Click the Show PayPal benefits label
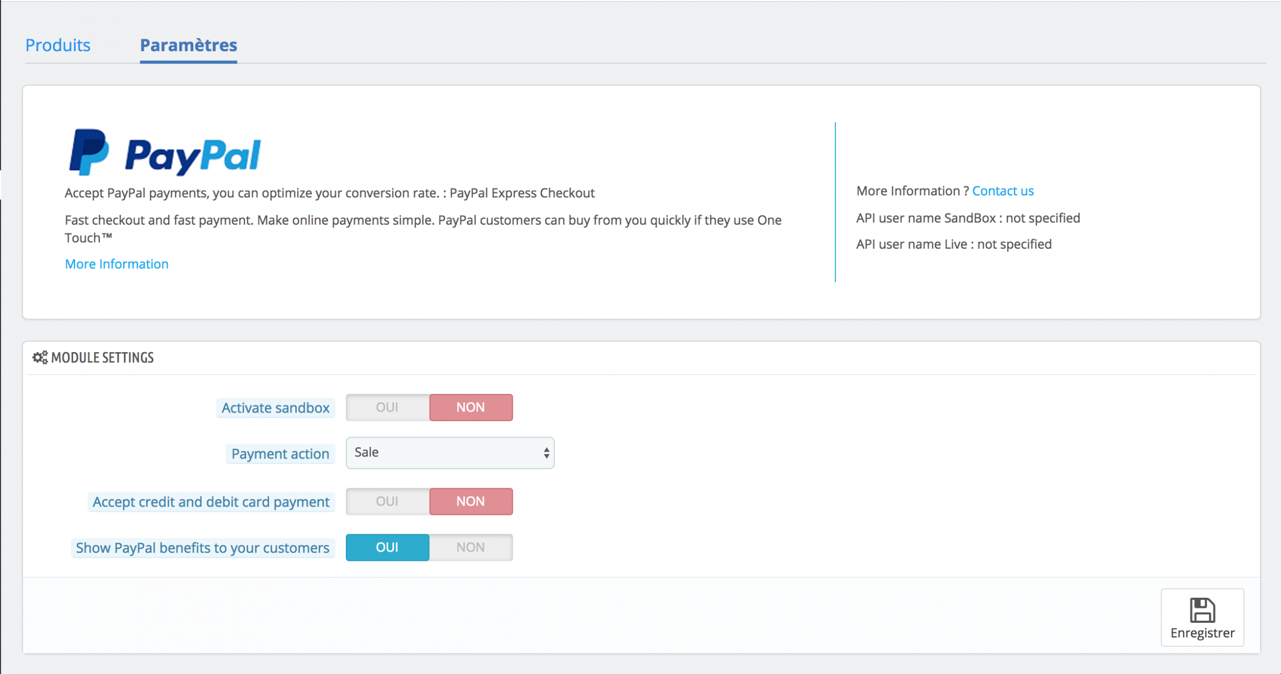The height and width of the screenshot is (674, 1281). tap(202, 548)
